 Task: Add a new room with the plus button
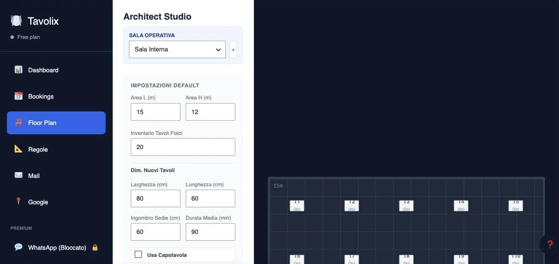point(233,50)
